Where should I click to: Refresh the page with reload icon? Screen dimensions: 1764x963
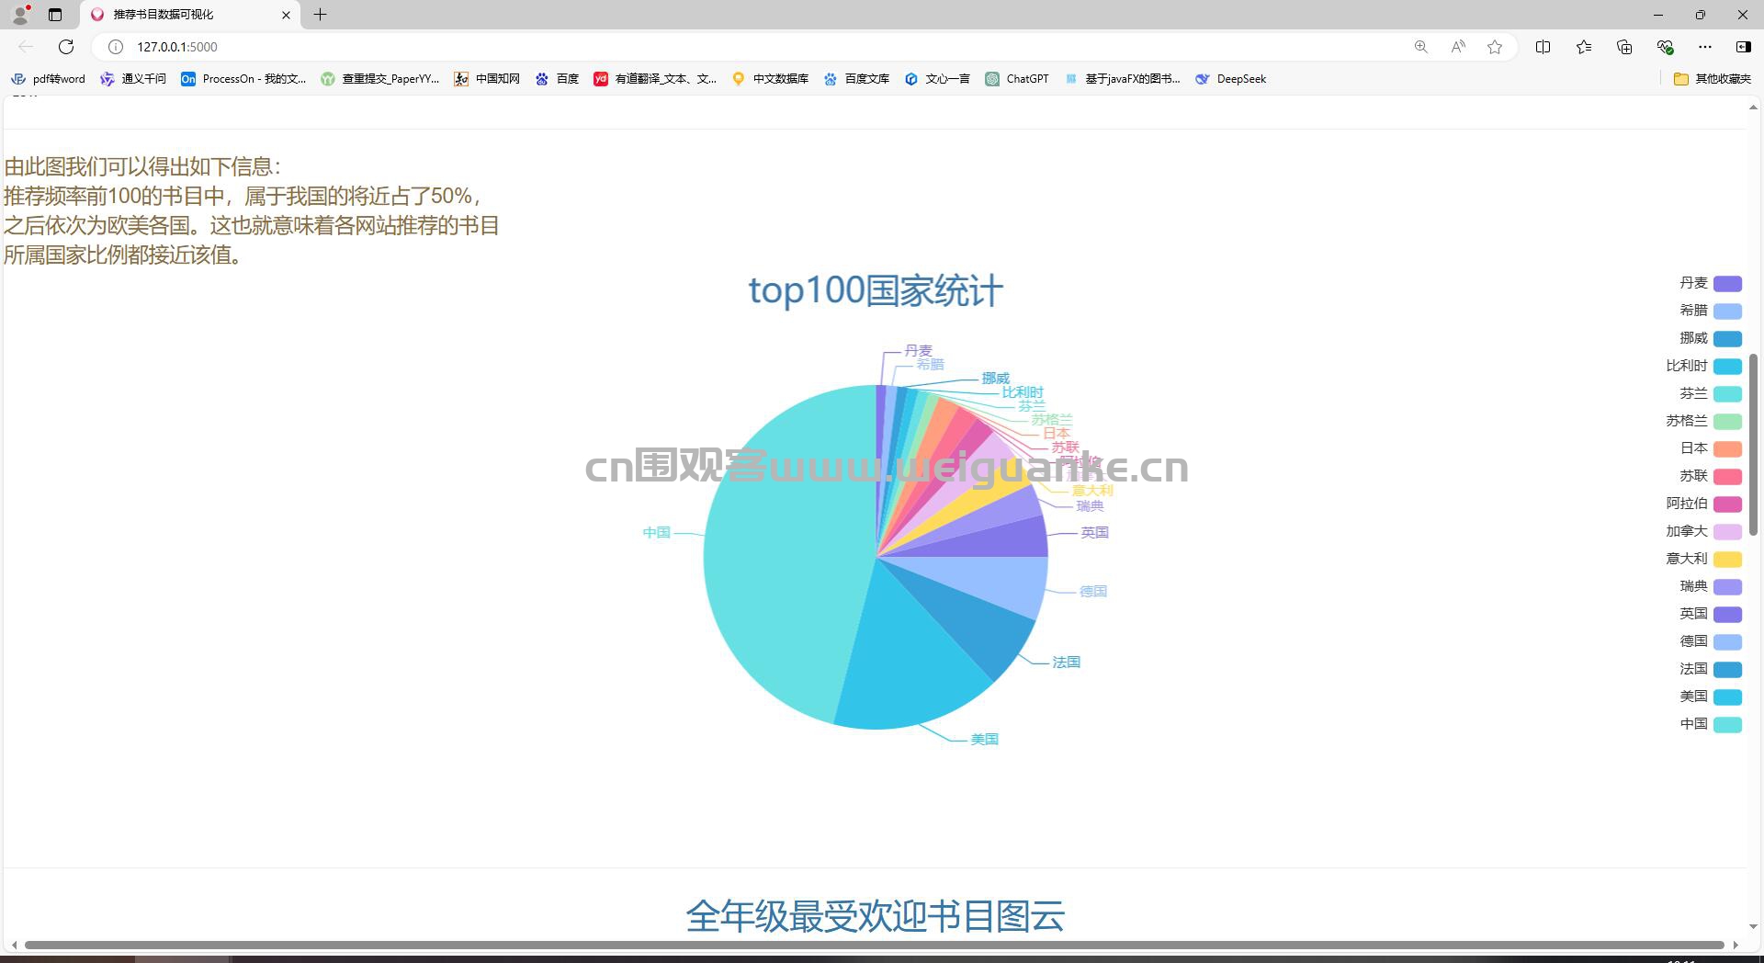click(66, 47)
